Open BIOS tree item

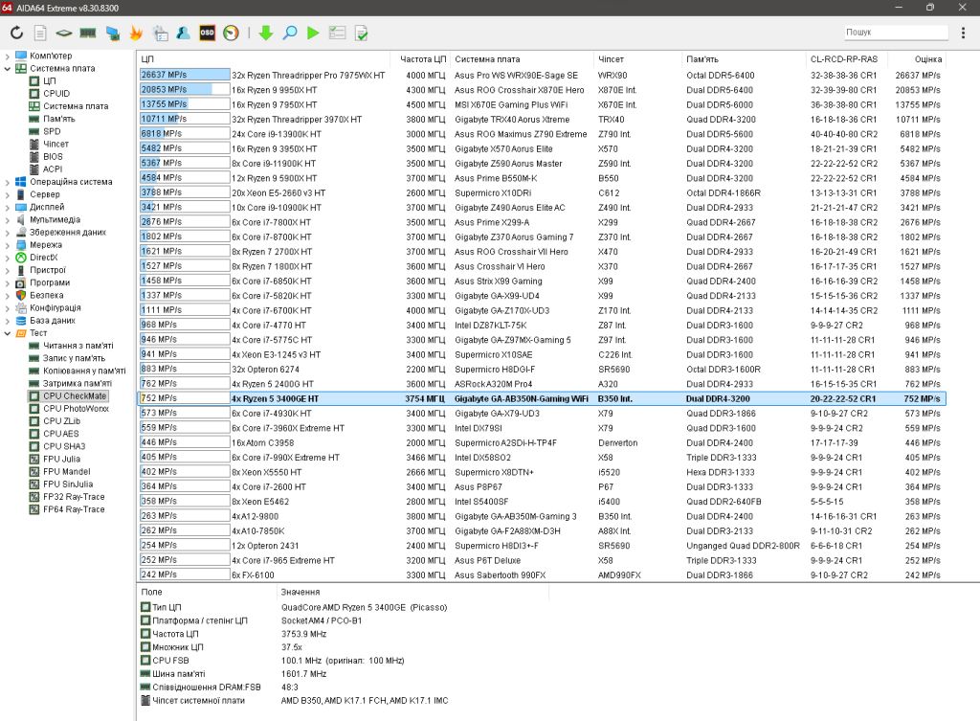pyautogui.click(x=53, y=156)
